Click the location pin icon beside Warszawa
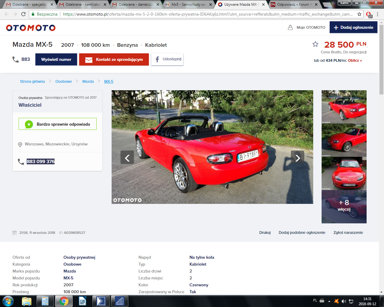 point(20,145)
